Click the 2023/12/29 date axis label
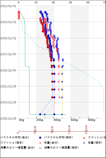This screenshot has width=106, height=158. pyautogui.click(x=8, y=102)
